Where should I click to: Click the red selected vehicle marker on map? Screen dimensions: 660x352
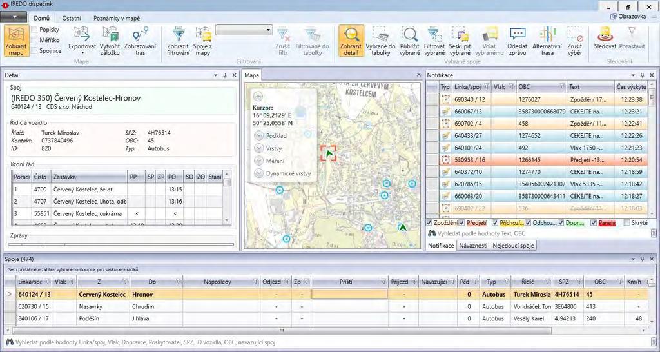pos(328,153)
